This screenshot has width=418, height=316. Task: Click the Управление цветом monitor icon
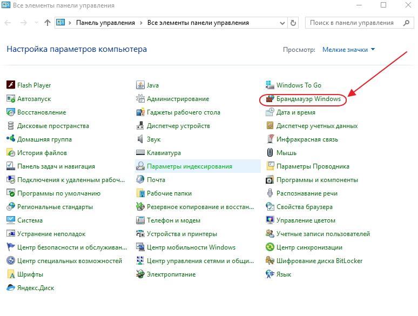270,220
